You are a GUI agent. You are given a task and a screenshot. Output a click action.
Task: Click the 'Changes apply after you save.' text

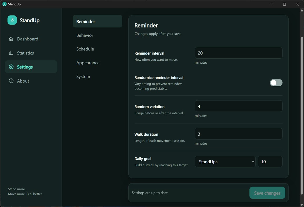(158, 34)
